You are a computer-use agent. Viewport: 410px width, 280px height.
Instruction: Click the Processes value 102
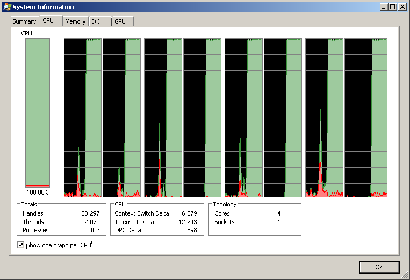(x=95, y=230)
